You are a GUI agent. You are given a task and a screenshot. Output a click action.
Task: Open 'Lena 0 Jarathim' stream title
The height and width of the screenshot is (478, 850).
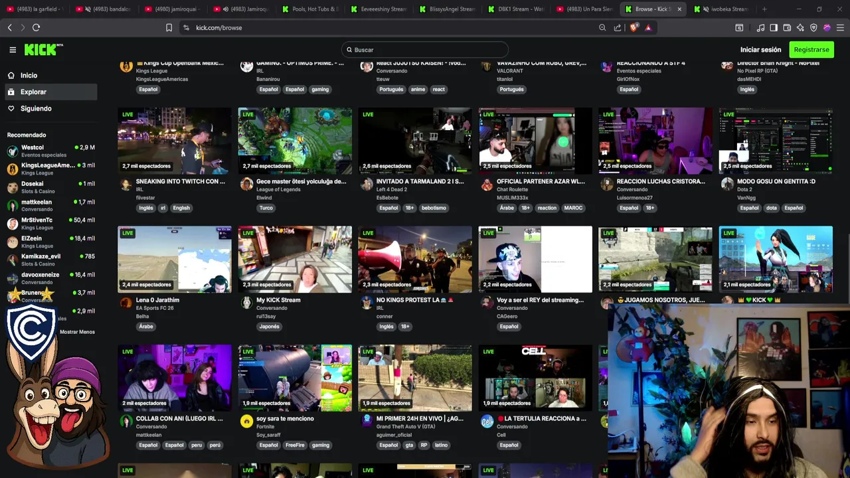[x=157, y=300]
